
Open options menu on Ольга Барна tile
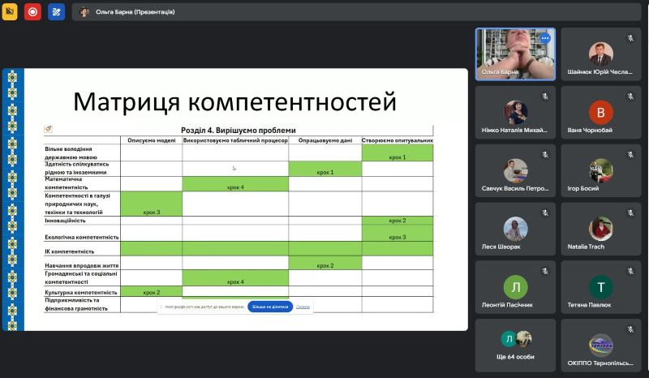click(545, 38)
